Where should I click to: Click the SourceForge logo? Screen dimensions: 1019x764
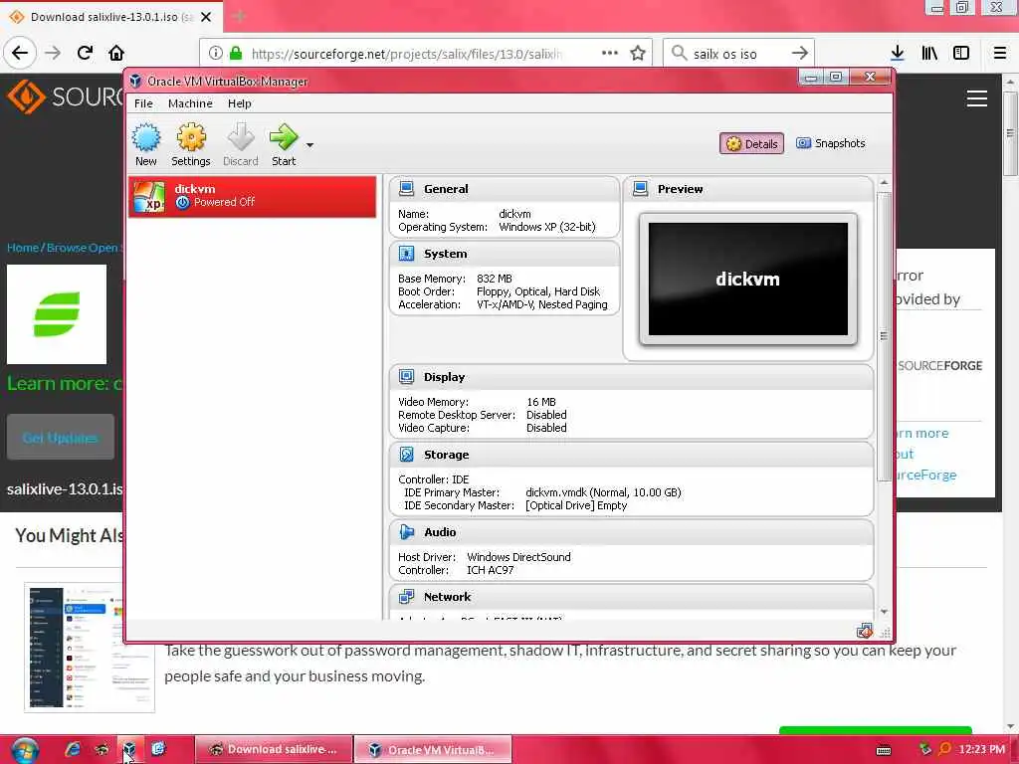tap(65, 96)
